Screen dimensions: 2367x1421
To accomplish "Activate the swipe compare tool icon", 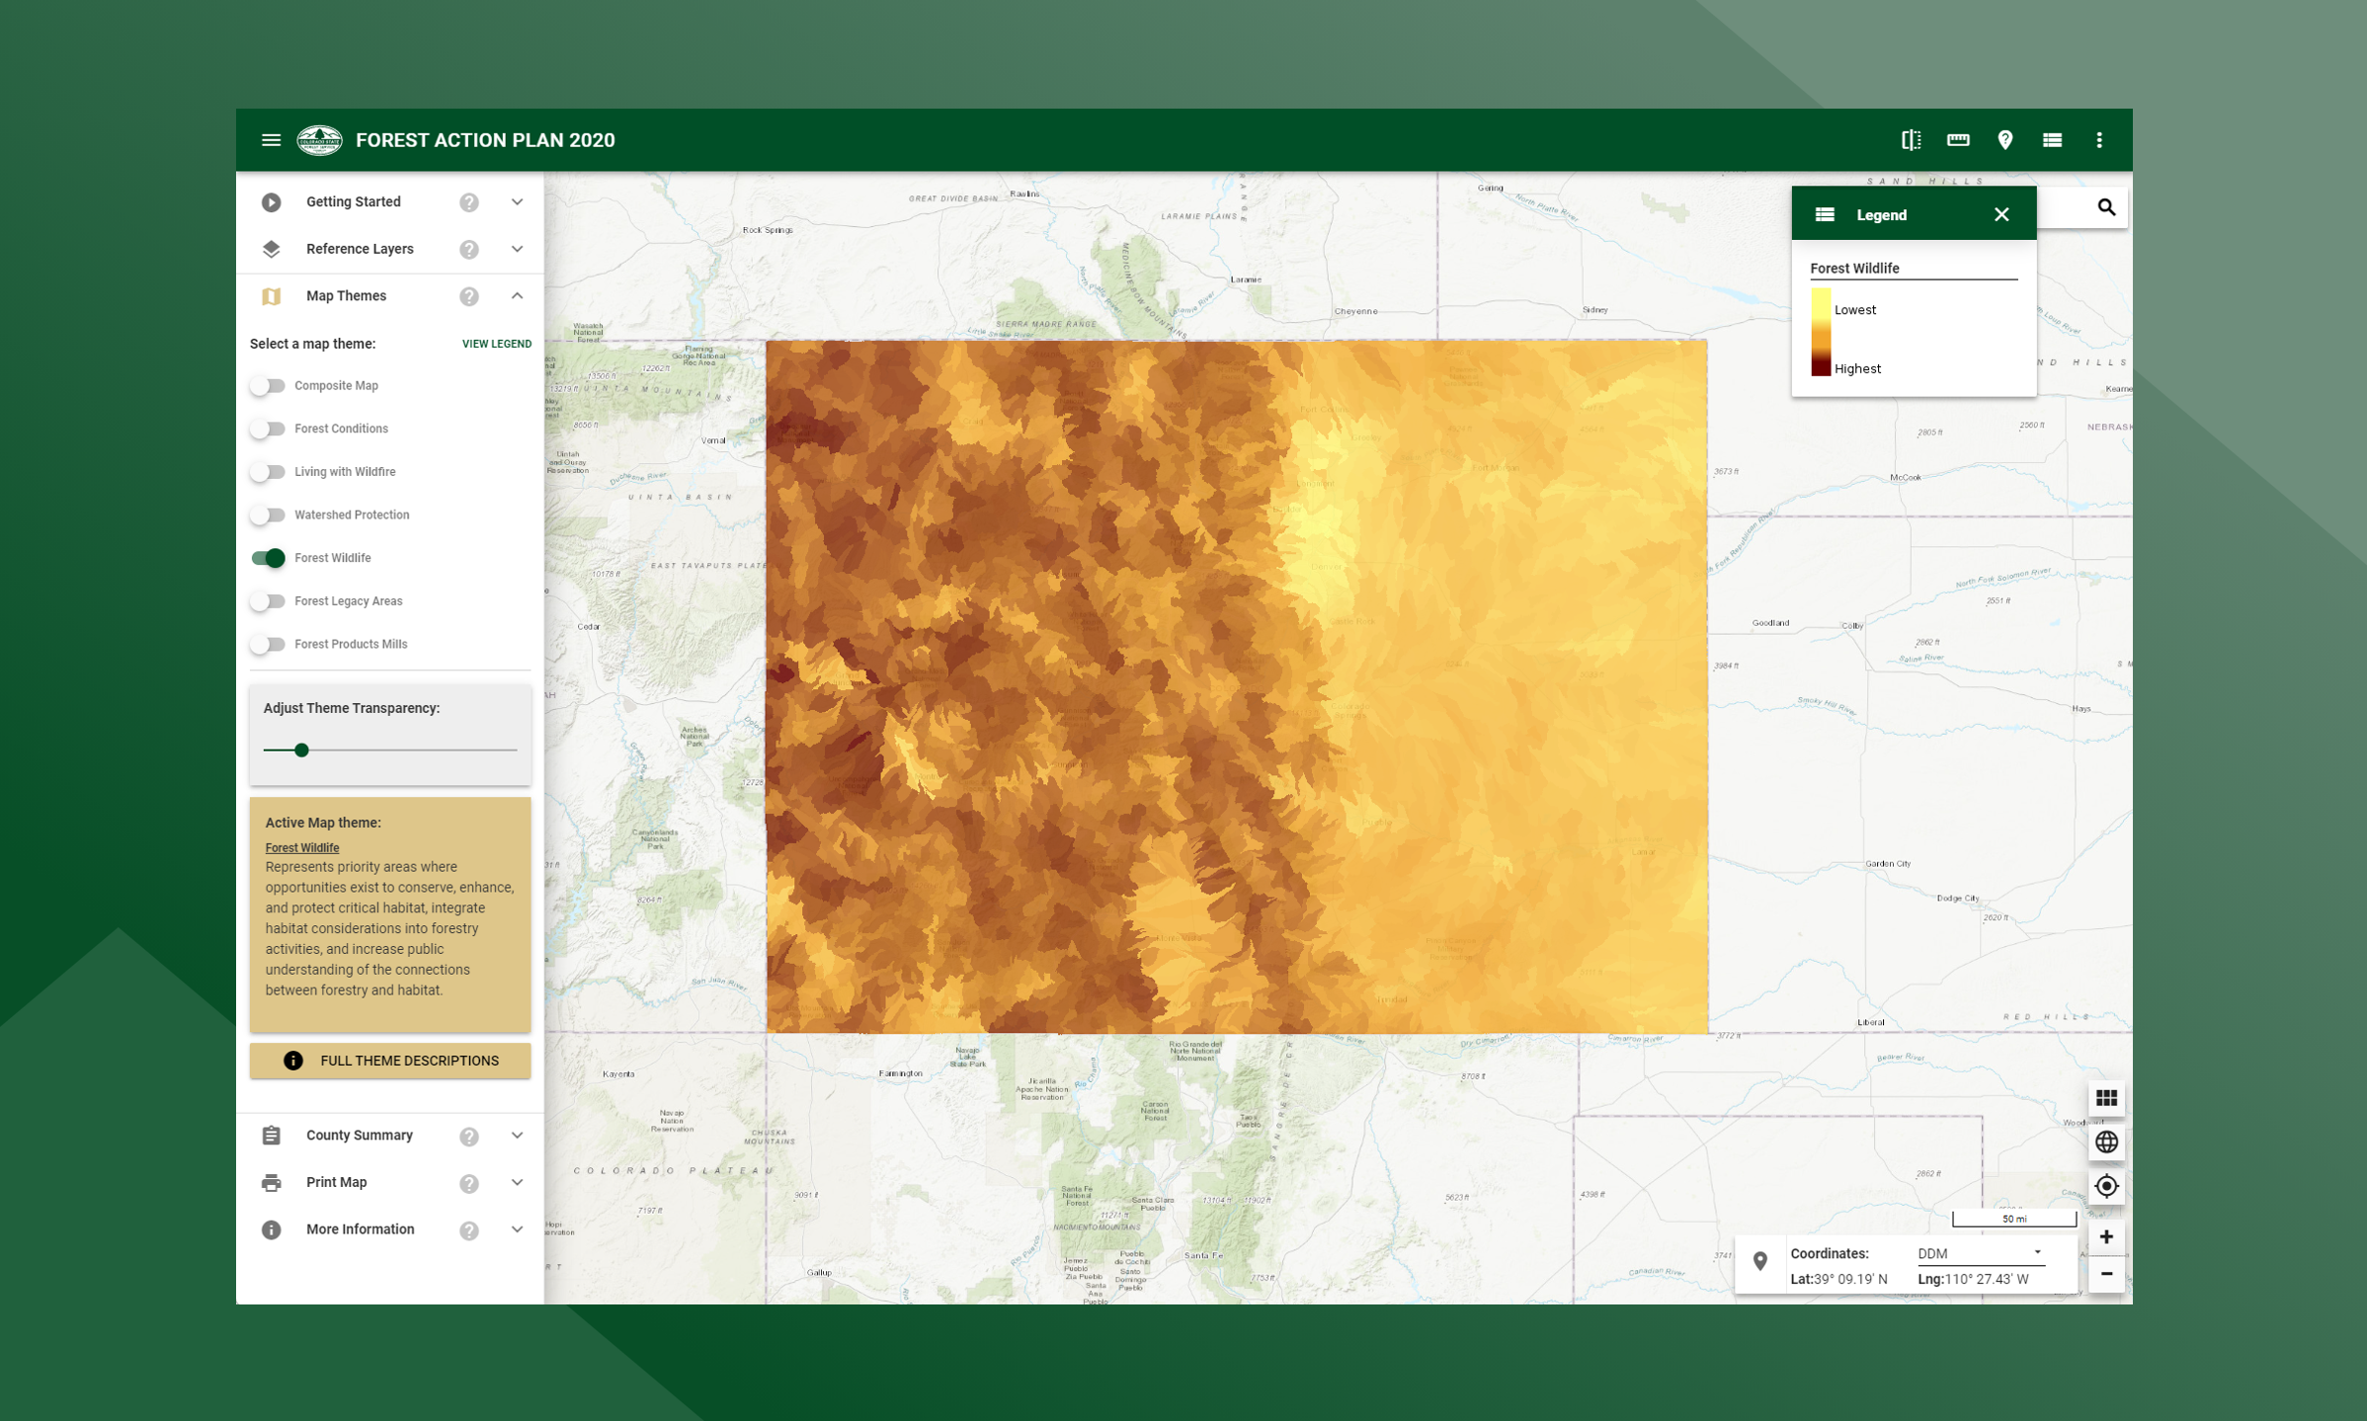I will click(1912, 140).
